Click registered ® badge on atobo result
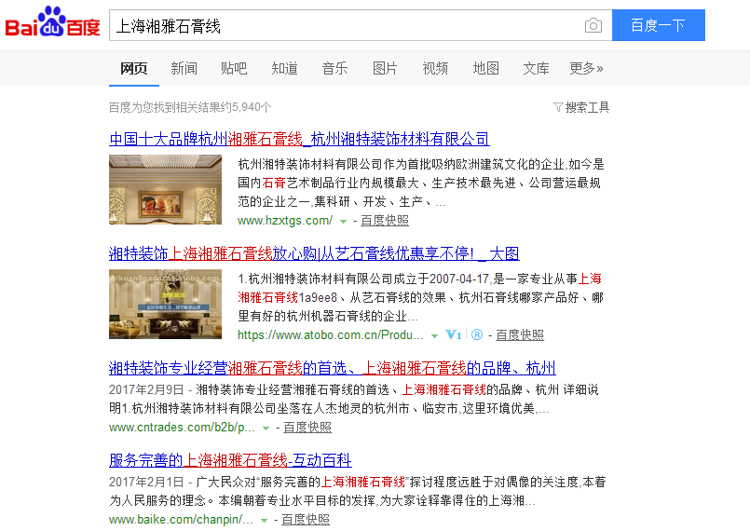Viewport: 750px width, 531px height. [477, 334]
